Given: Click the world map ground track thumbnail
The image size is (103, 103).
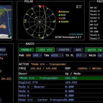Looking at the screenshot, I should click(x=6, y=22).
